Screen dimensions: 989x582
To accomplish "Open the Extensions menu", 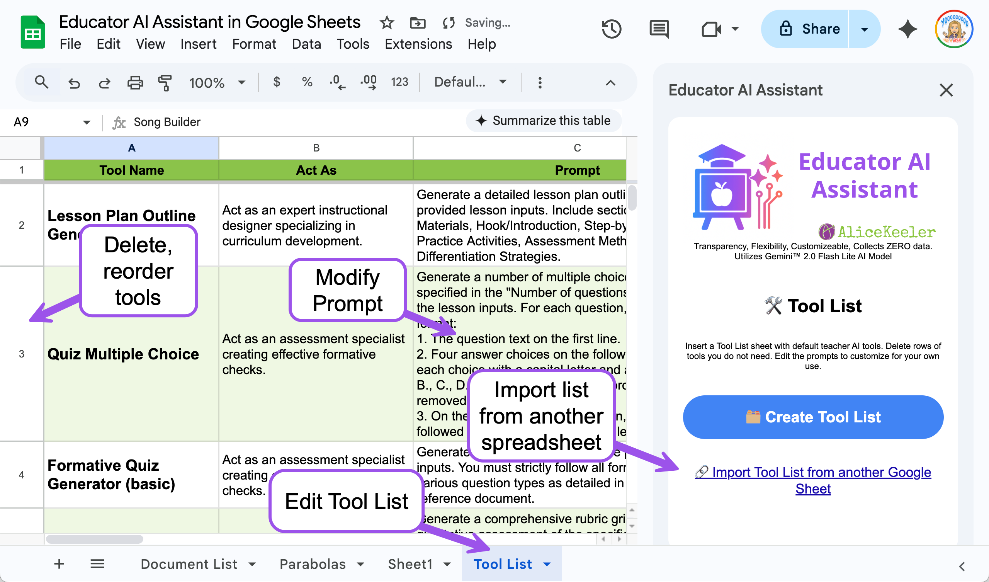I will point(418,44).
